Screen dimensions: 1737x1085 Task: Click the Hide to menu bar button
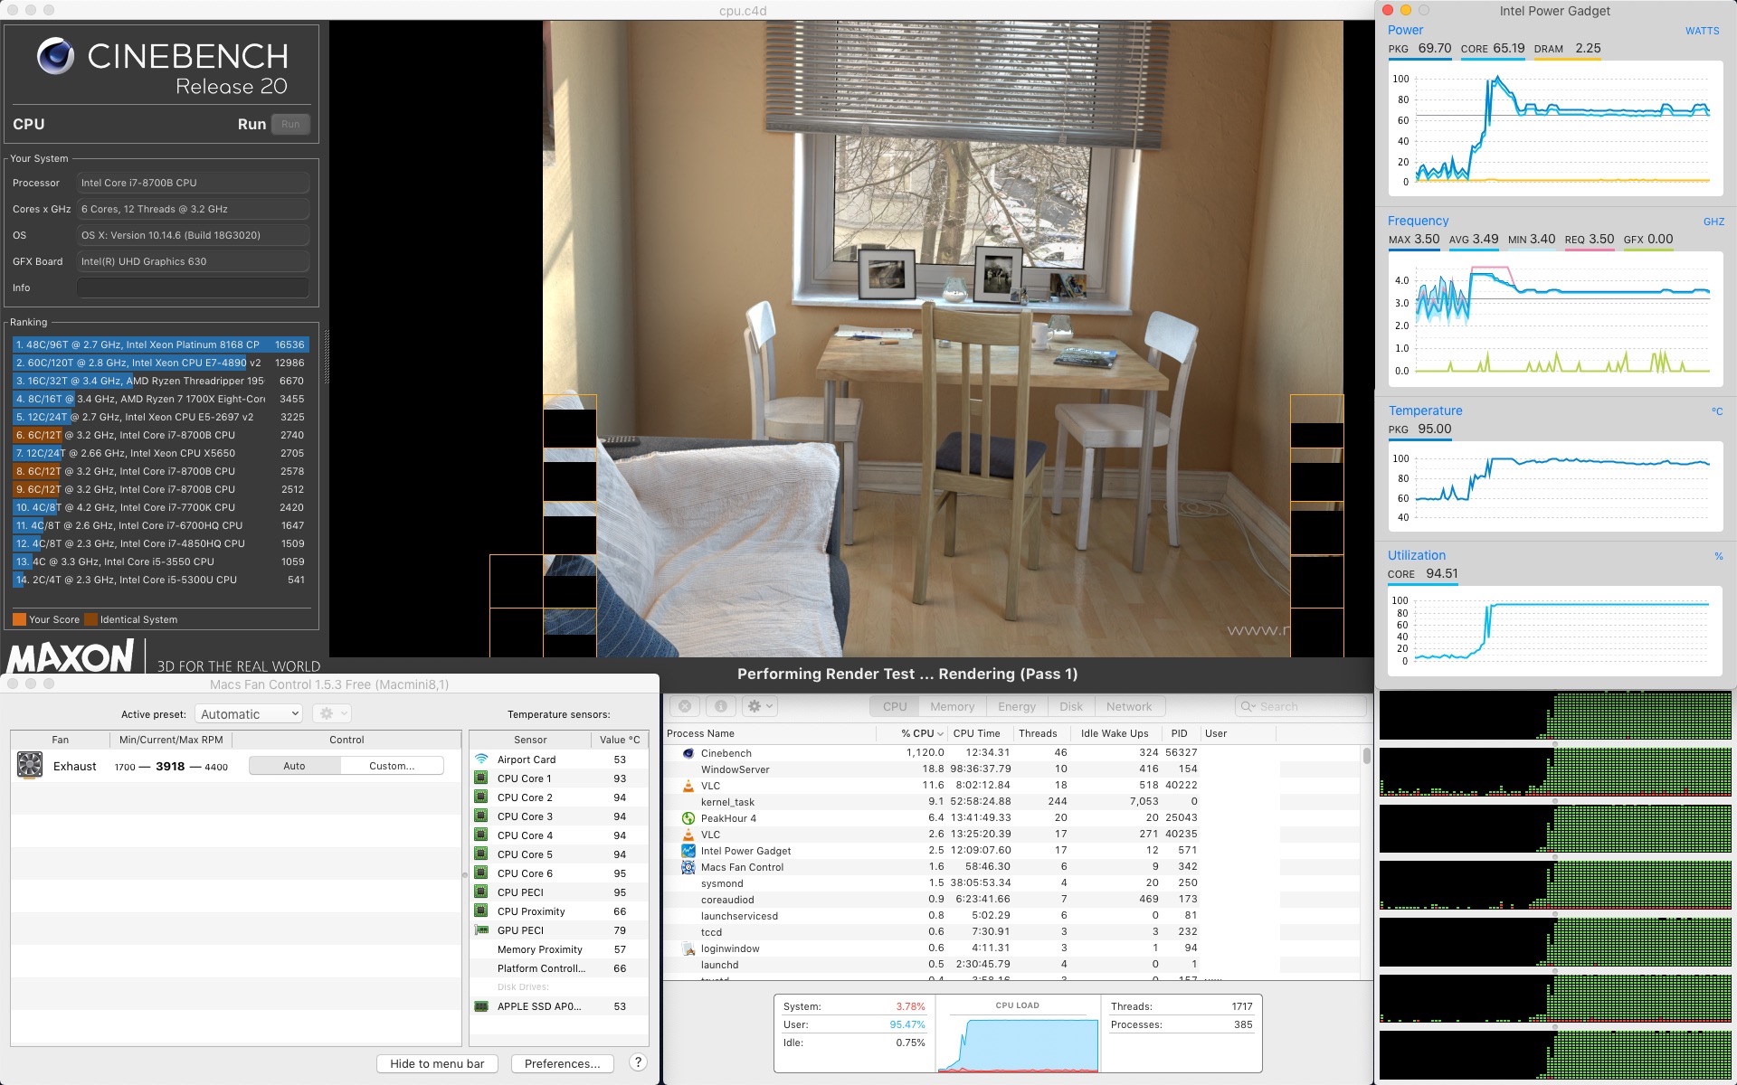tap(437, 1063)
